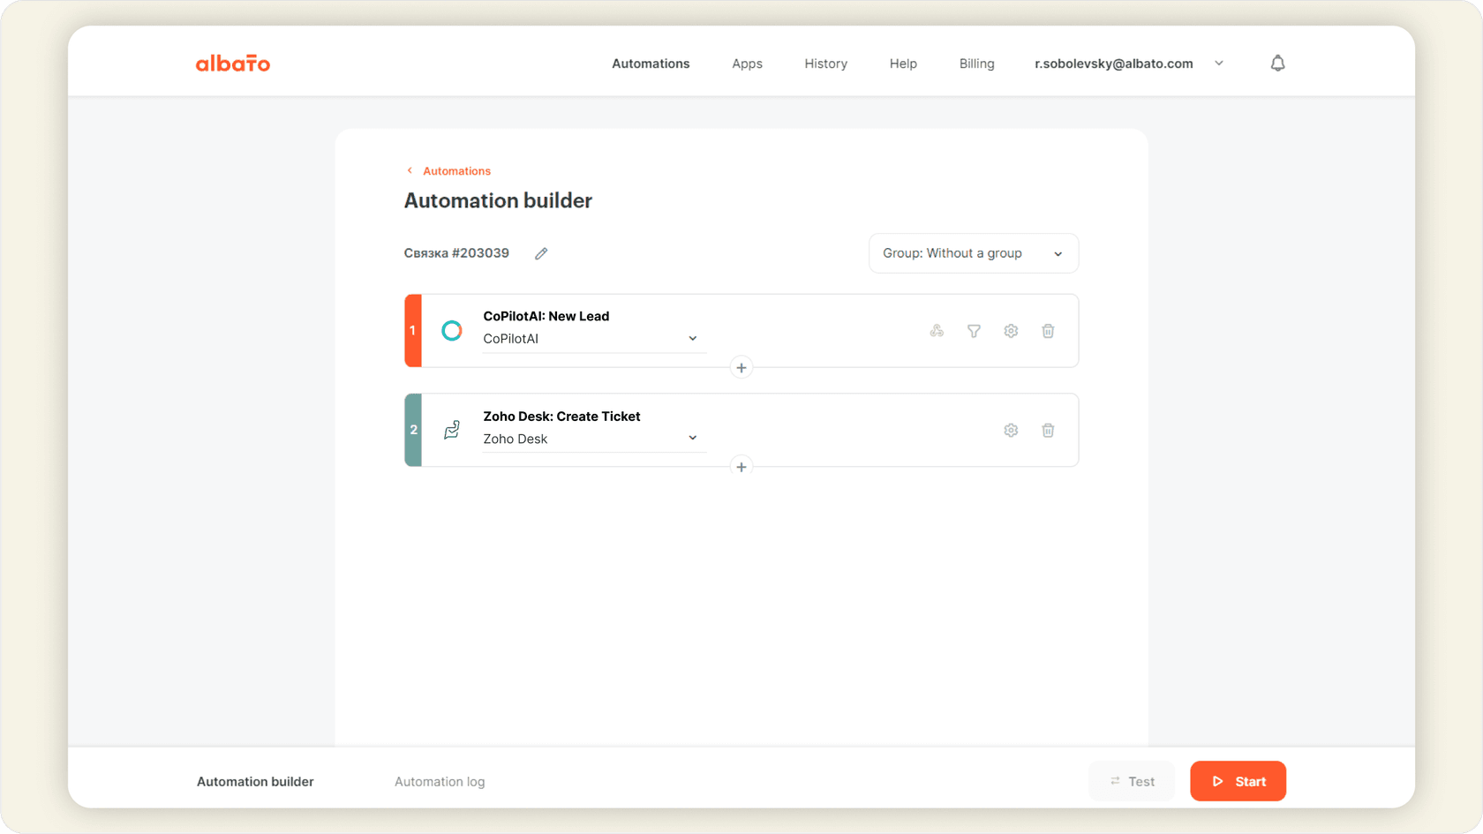
Task: Edit the automation name with the pencil icon
Action: 541,253
